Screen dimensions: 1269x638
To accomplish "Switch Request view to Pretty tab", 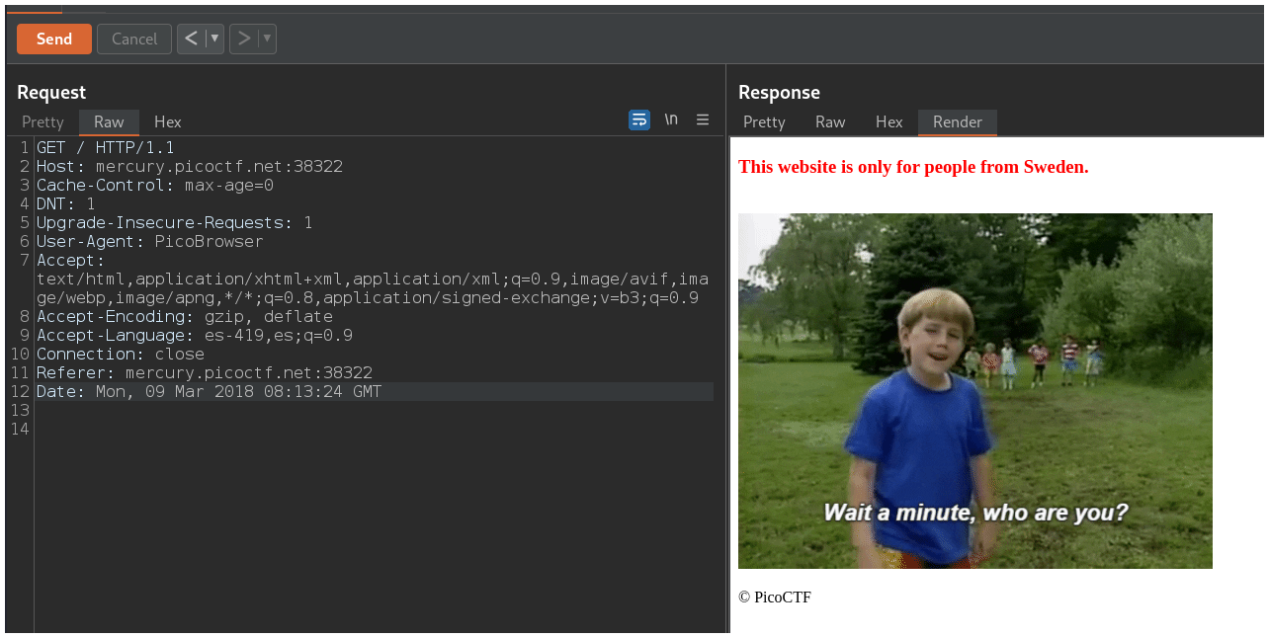I will click(x=42, y=121).
